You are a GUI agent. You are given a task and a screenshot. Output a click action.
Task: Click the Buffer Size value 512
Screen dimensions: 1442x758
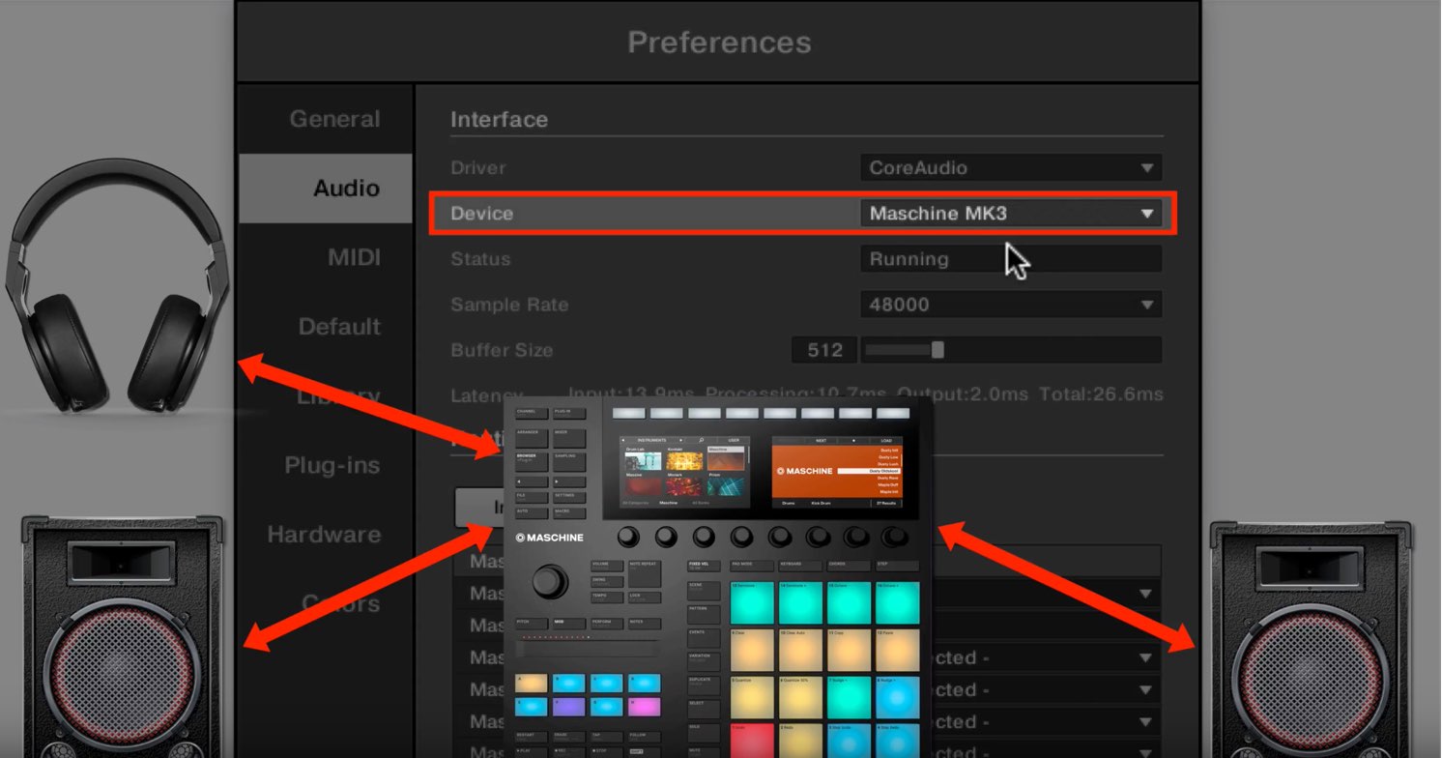(824, 350)
